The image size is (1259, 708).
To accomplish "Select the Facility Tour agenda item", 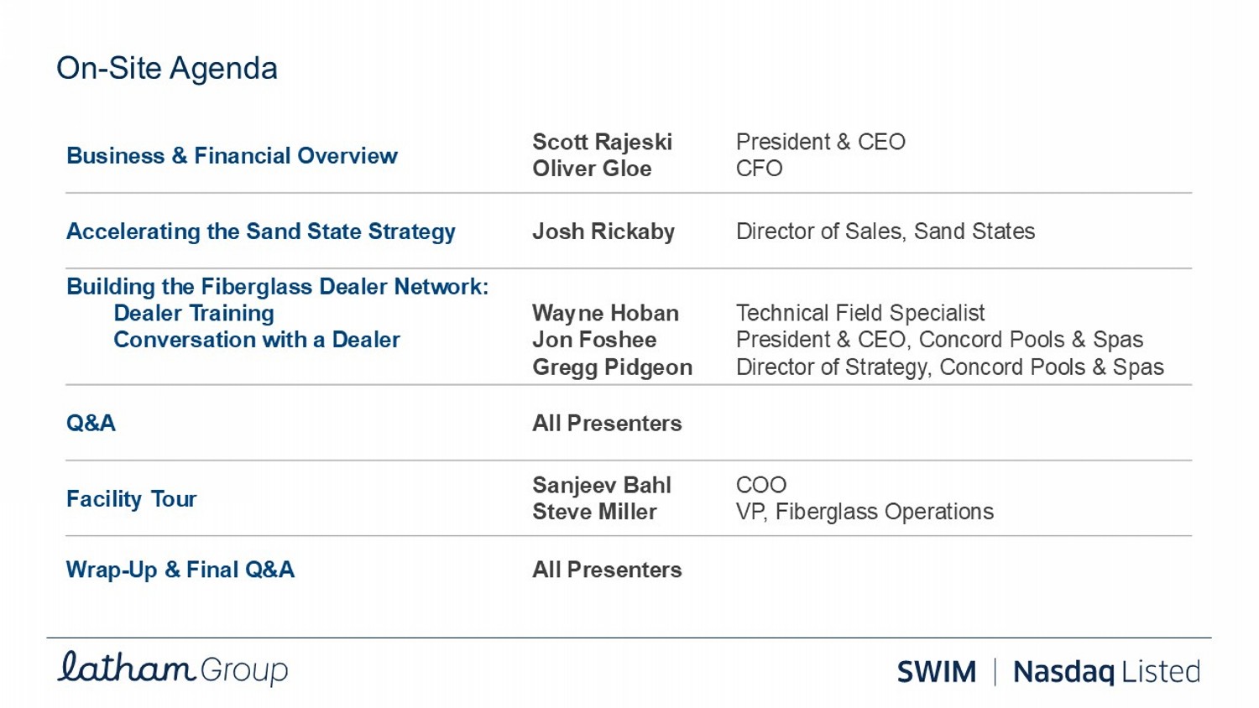I will pos(131,499).
